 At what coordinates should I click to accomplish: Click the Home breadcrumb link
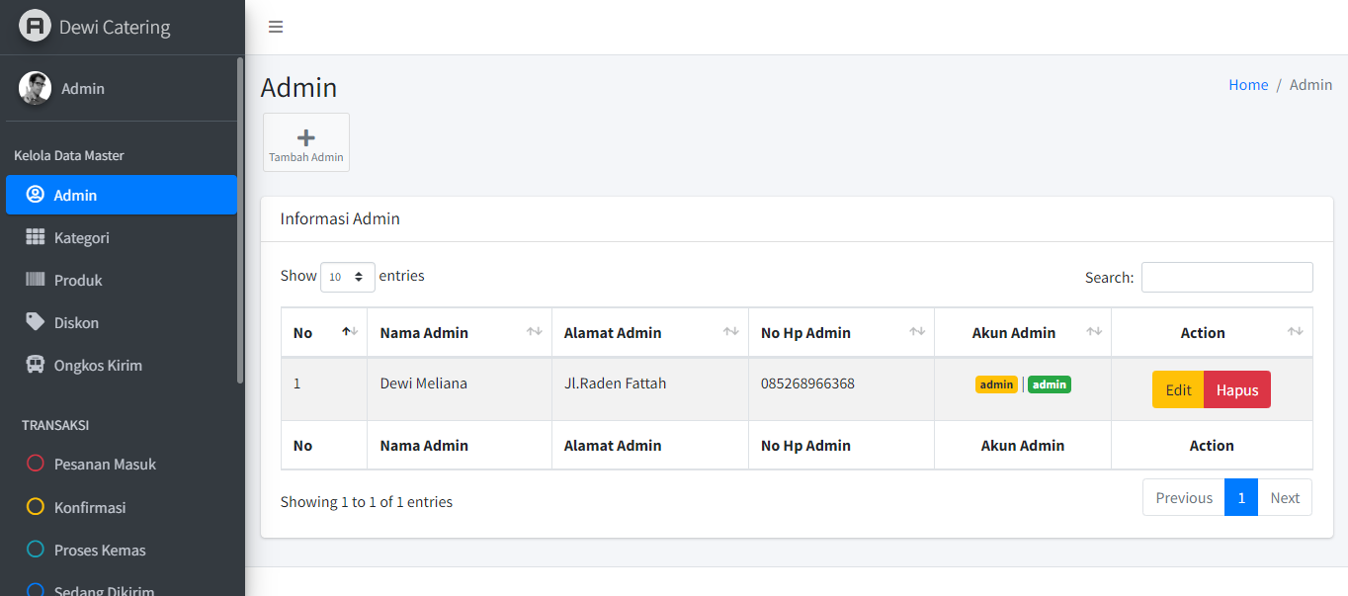1248,85
